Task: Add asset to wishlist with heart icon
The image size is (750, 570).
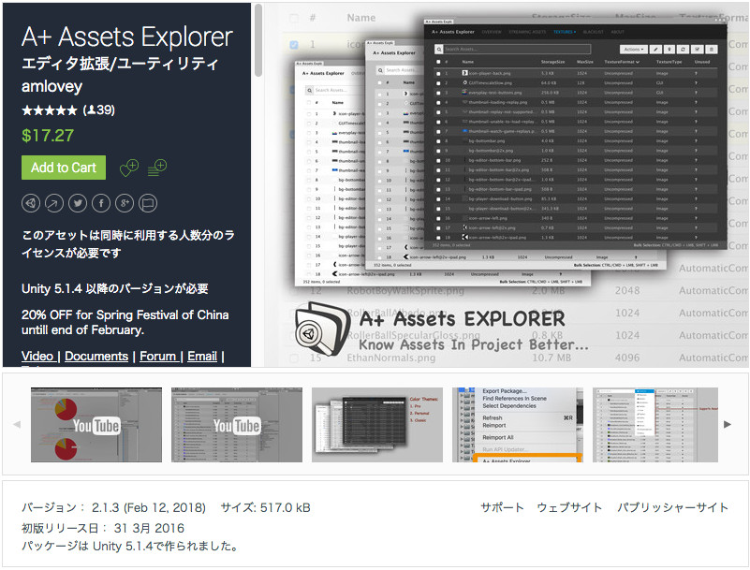Action: (x=128, y=168)
